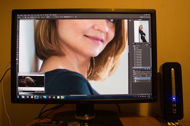Click the Navigator zoom slider
Image resolution: width=190 pixels, height=126 pixels.
click(143, 44)
